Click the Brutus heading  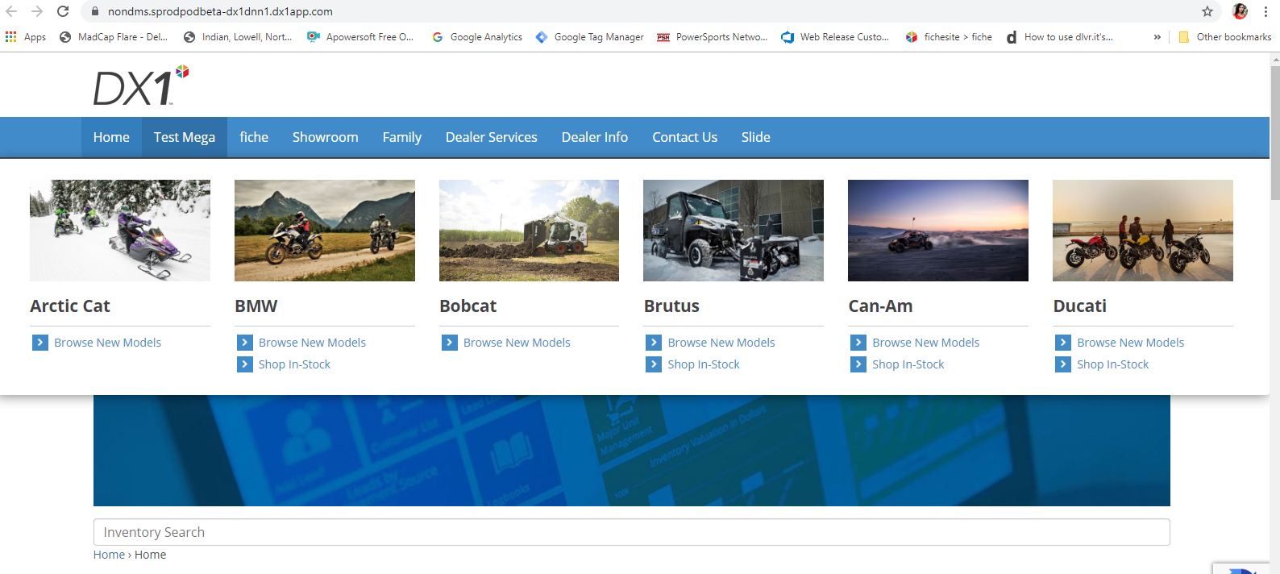[671, 306]
